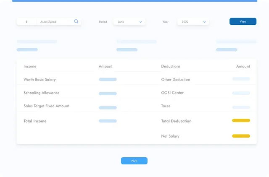Screen dimensions: 269x177
Task: Click the yellow Net Salary amount bar
Action: tap(241, 136)
